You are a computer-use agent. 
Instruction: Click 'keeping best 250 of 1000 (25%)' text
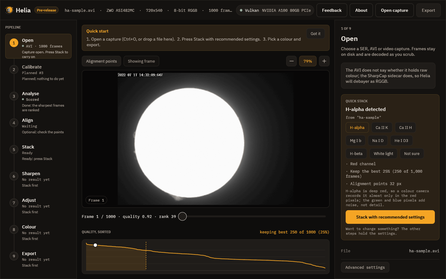point(295,232)
